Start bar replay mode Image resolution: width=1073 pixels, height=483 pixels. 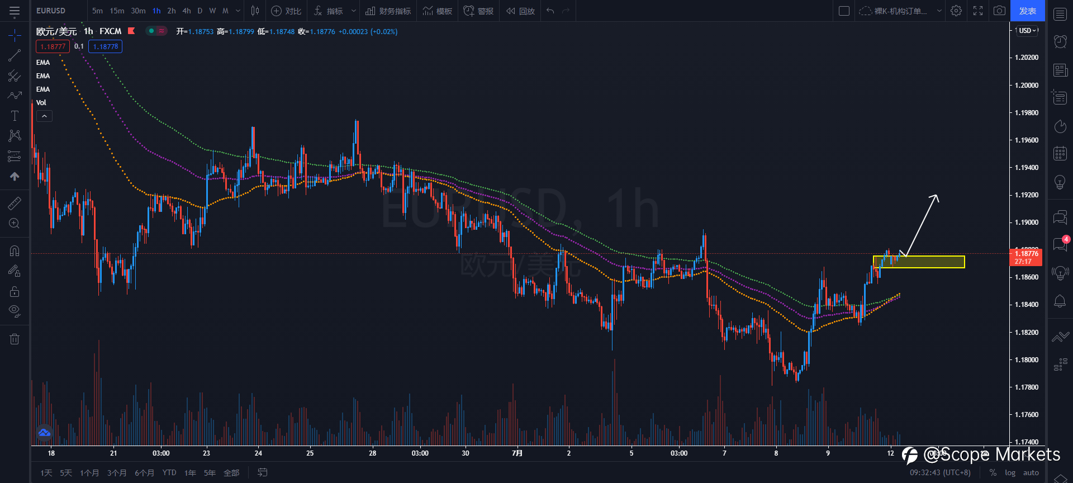pos(520,11)
